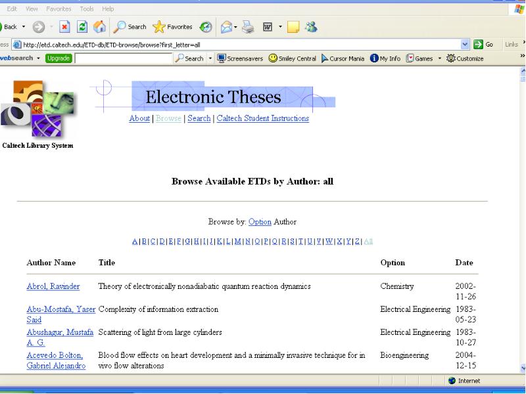
Task: Click the websearch toolbar Search button
Action: point(189,58)
